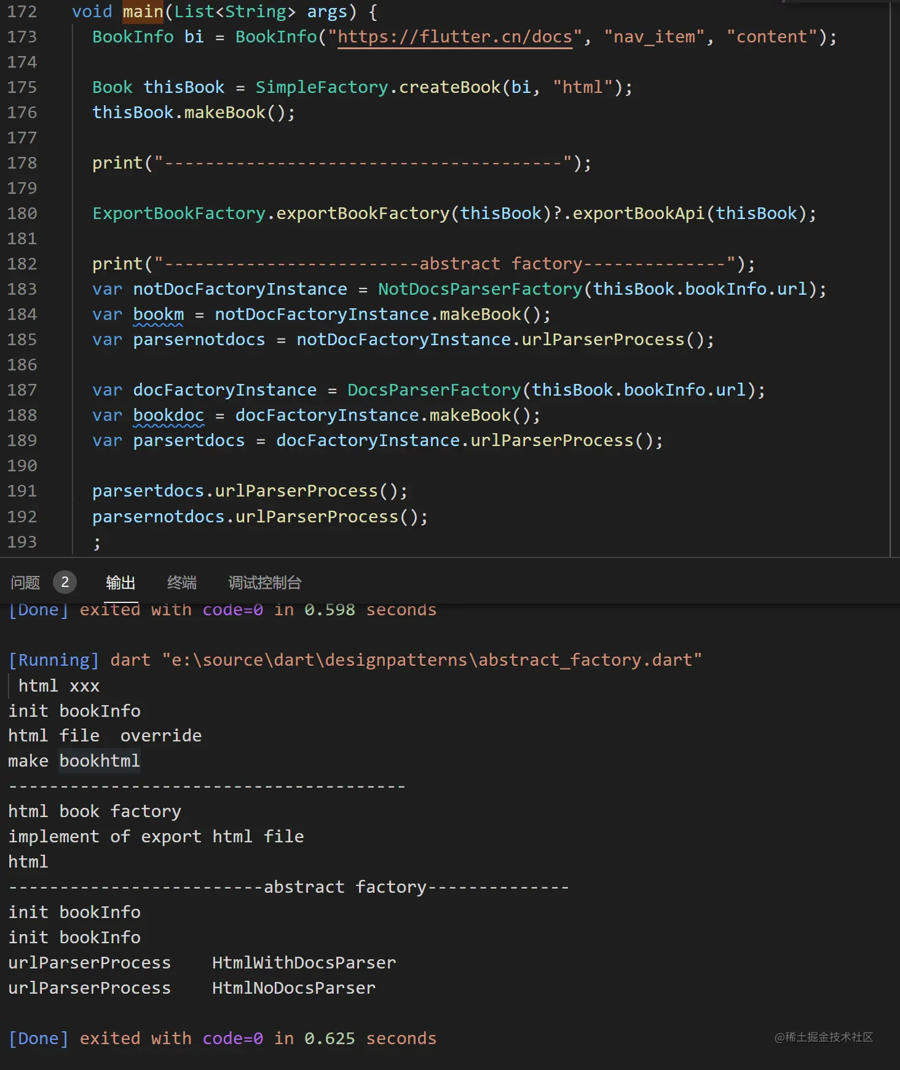Screen dimensions: 900x1070
Task: Click '[Done] exited with code=0 in 0.598 seconds'
Action: (222, 610)
